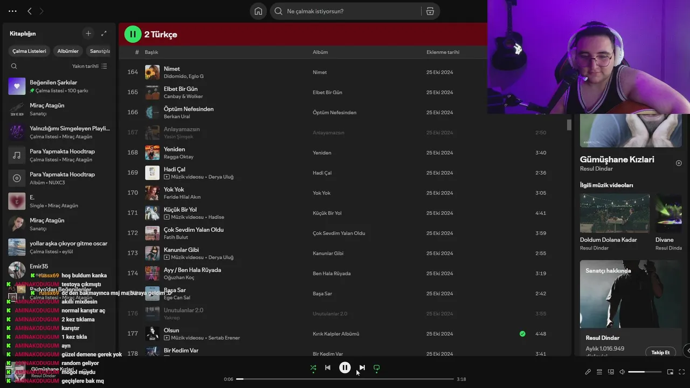Viewport: 690px width, 388px height.
Task: Open 'Beğenilen Şarkılar' playlist
Action: pyautogui.click(x=59, y=86)
